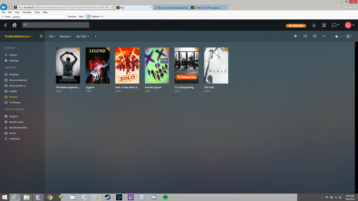Screen dimensions: 358x201
Task: Open the By Title sort dropdown
Action: (x=83, y=36)
